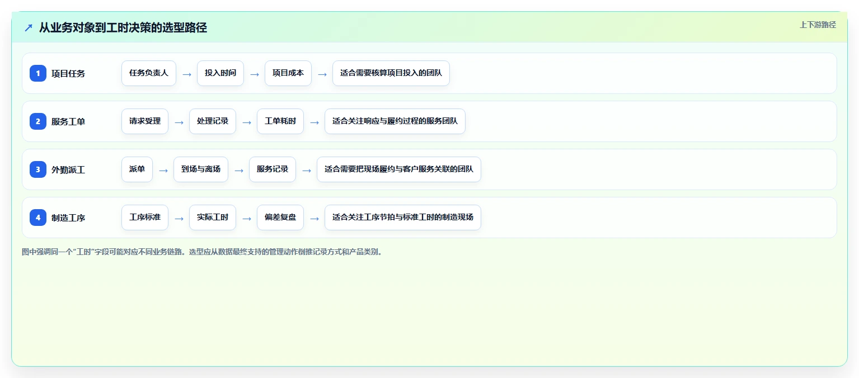The image size is (859, 378).
Task: Click the 外勤派工 row label
Action: click(x=68, y=169)
